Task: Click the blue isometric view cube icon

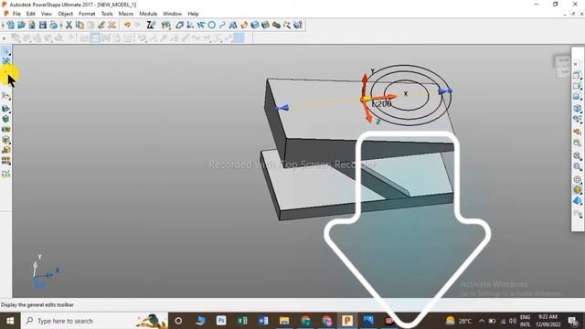Action: tap(577, 108)
